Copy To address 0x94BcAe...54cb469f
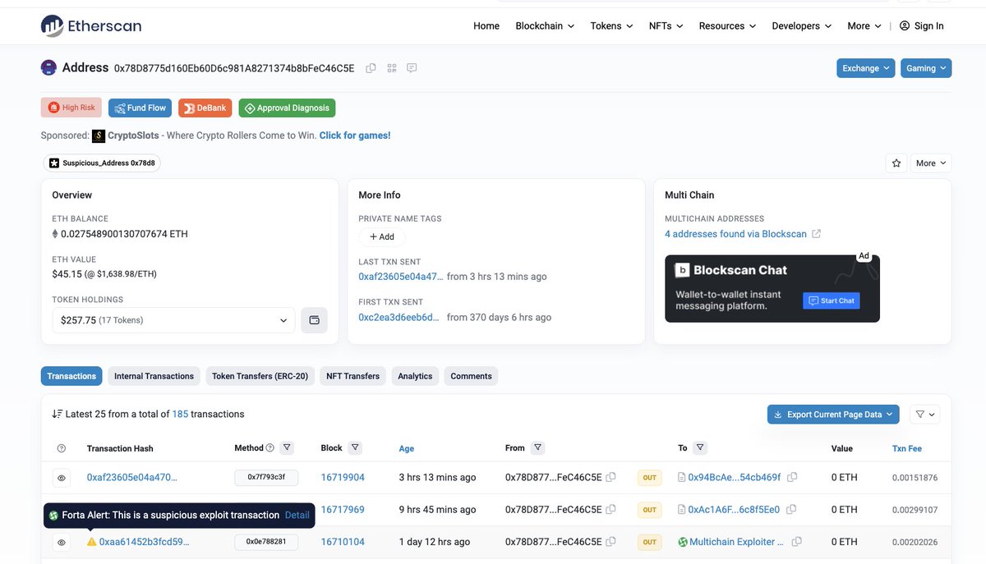This screenshot has width=986, height=564. 790,477
